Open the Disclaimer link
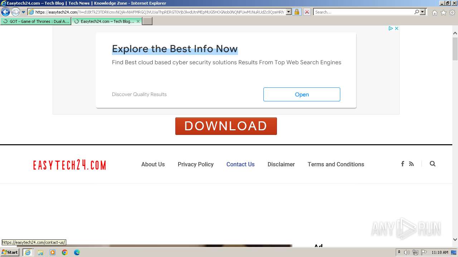 click(x=281, y=164)
